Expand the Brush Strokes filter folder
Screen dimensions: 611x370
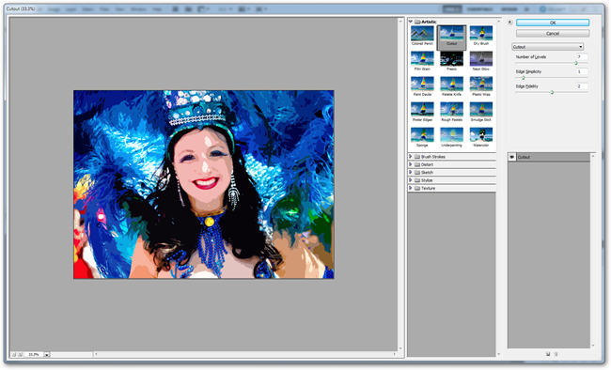411,156
